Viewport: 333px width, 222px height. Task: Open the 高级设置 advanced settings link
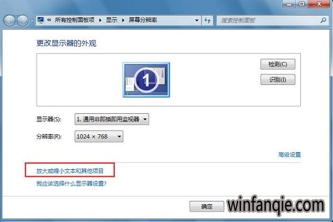coord(290,155)
